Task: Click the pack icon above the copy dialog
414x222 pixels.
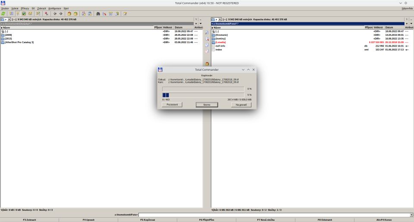Action: point(207,64)
